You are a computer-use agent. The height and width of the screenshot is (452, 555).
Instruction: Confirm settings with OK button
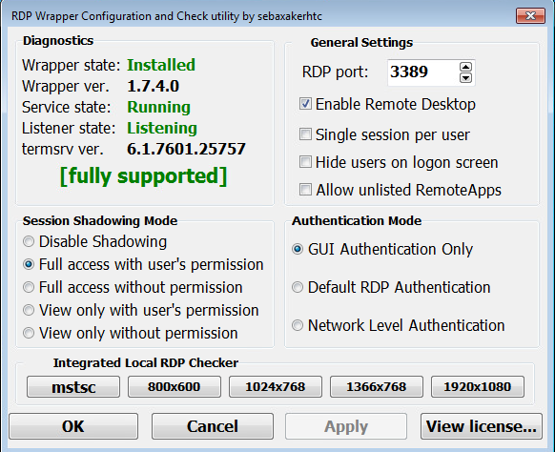click(73, 426)
